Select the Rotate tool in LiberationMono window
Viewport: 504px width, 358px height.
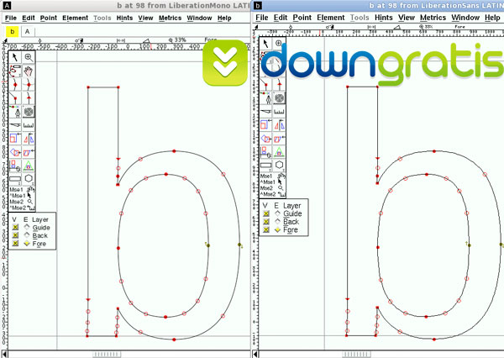15,152
